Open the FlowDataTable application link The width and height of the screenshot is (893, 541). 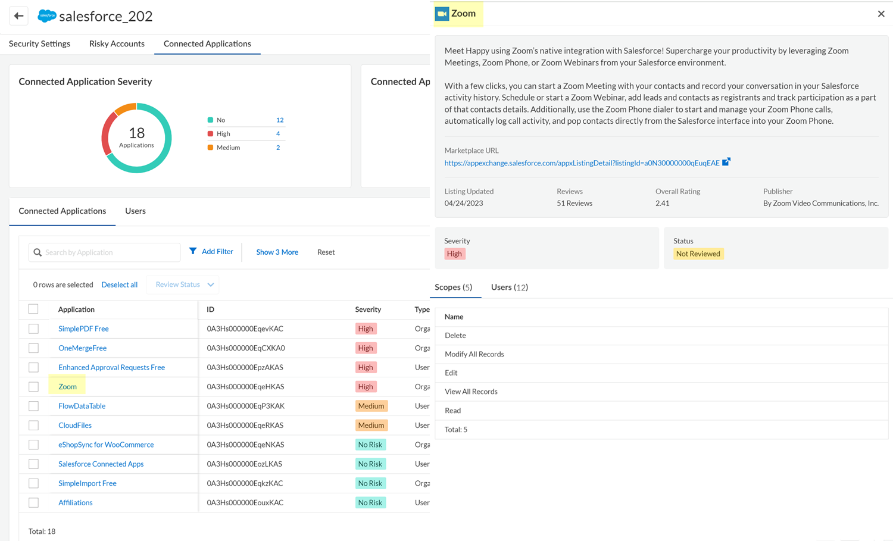point(82,406)
